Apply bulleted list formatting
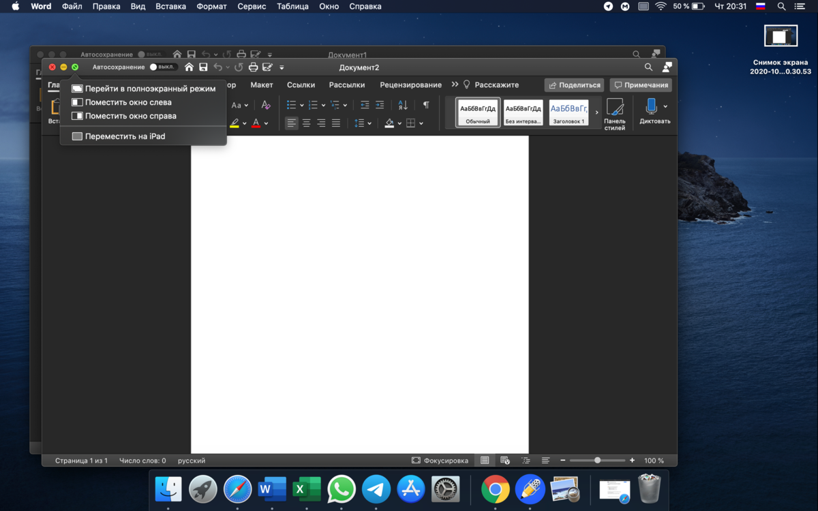 click(291, 105)
